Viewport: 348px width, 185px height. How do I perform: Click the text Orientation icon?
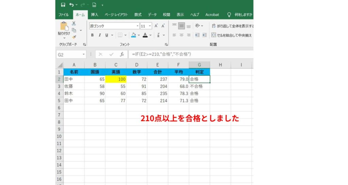point(197,26)
